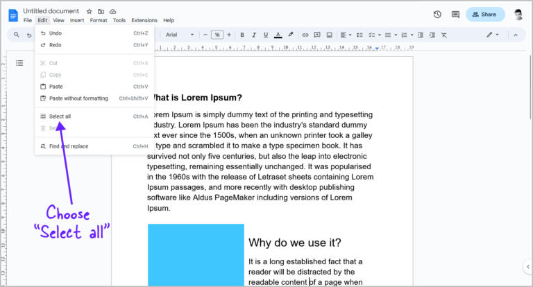The image size is (533, 287).
Task: Open the View menu
Action: tap(58, 20)
